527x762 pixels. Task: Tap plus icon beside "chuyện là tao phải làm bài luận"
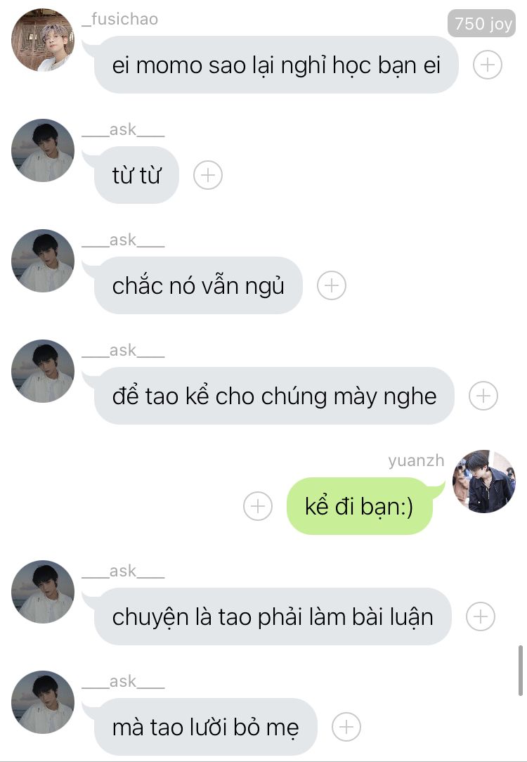tap(481, 616)
